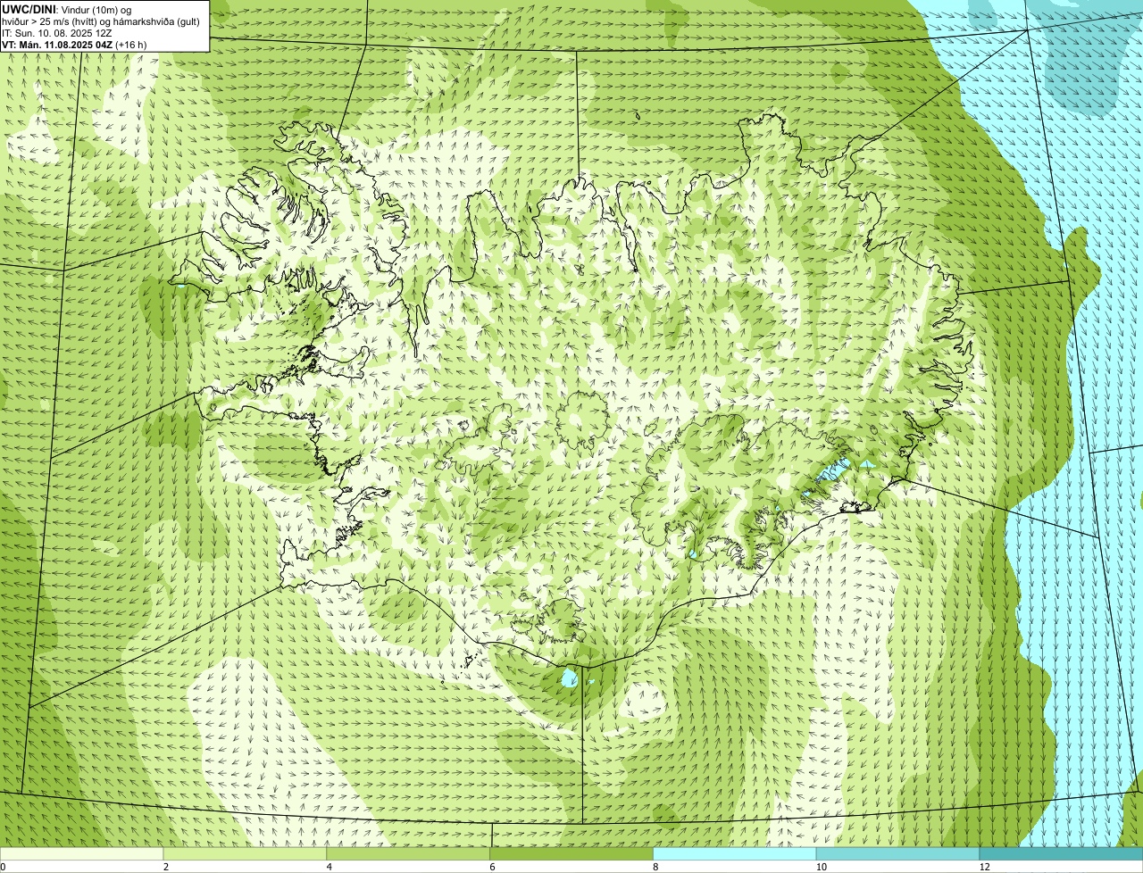1143x873 pixels.
Task: Click the light green 2–4 legend segment
Action: point(246,854)
